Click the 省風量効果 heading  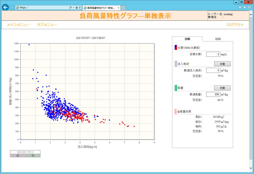coord(184,112)
